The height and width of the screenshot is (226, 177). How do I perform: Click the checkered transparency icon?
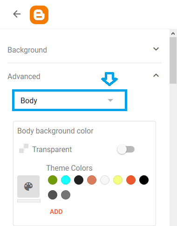point(24,148)
